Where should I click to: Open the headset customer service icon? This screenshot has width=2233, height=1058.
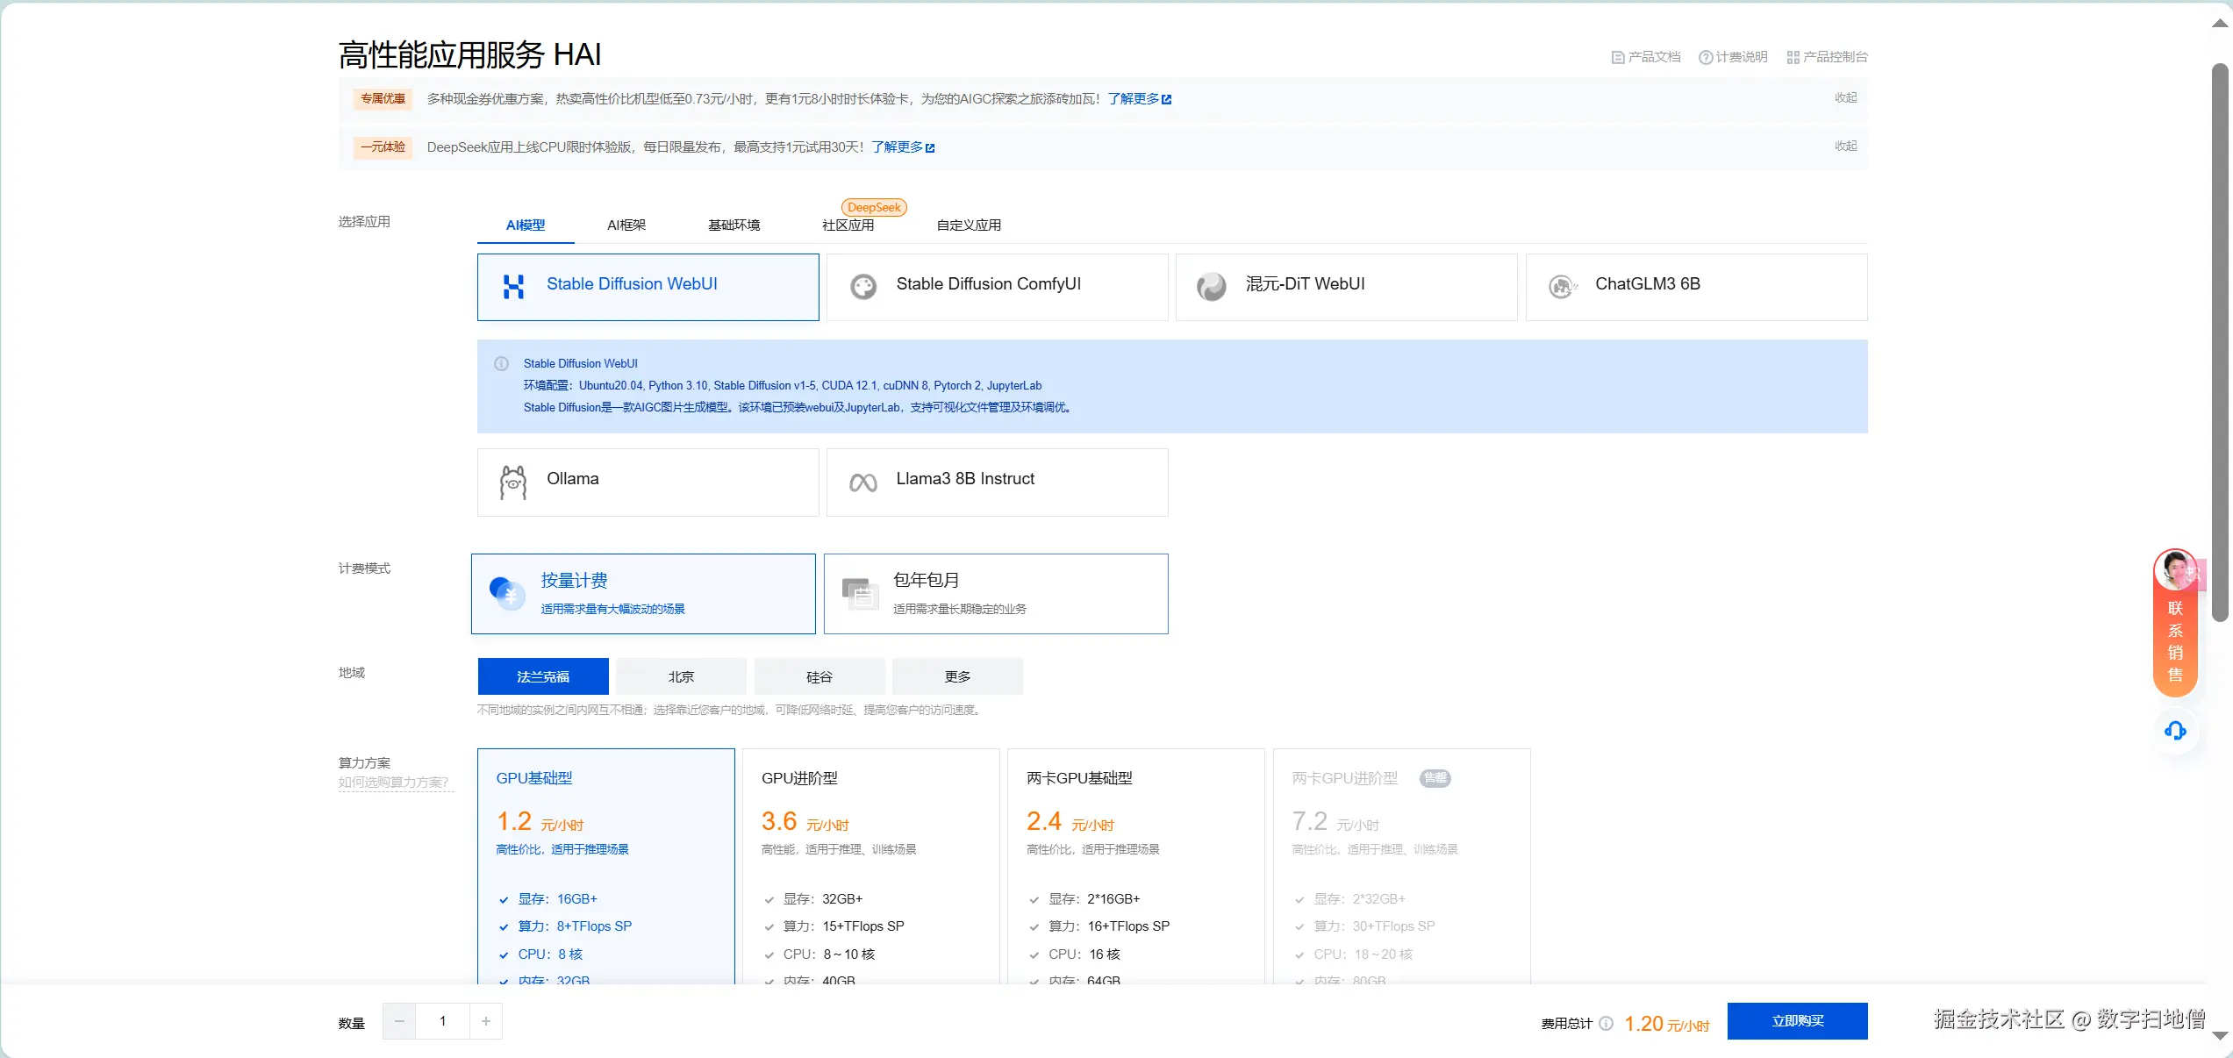[2175, 730]
